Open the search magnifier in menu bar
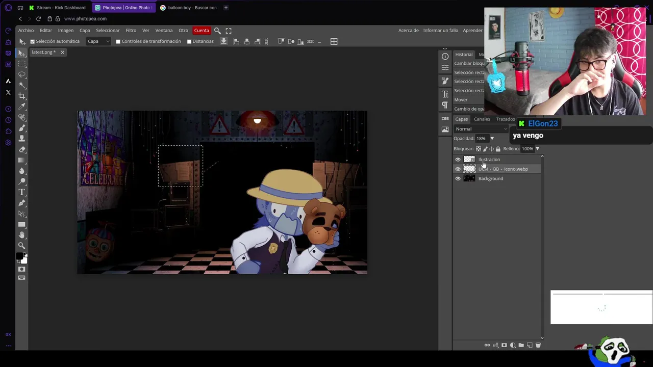 coord(217,31)
